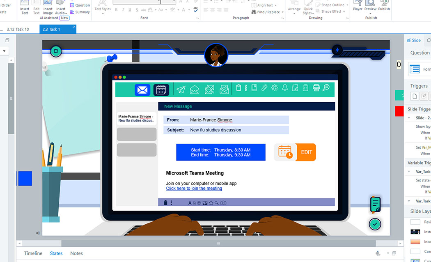Viewport: 431px width, 262px height.
Task: Switch to the 3.12 Task 10 tab
Action: tap(18, 29)
